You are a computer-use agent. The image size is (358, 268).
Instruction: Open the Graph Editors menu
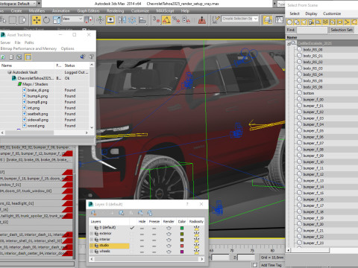(88, 11)
